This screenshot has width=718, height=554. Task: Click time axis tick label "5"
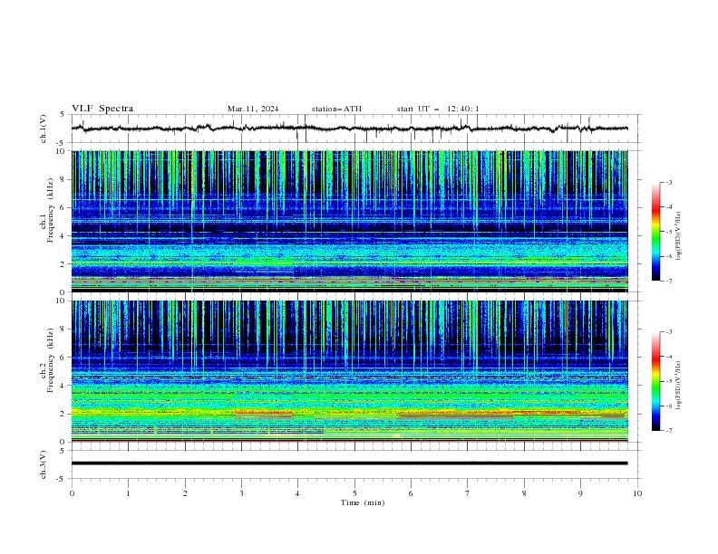(x=354, y=493)
